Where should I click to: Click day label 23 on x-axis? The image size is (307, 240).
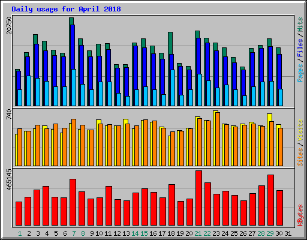click(216, 233)
